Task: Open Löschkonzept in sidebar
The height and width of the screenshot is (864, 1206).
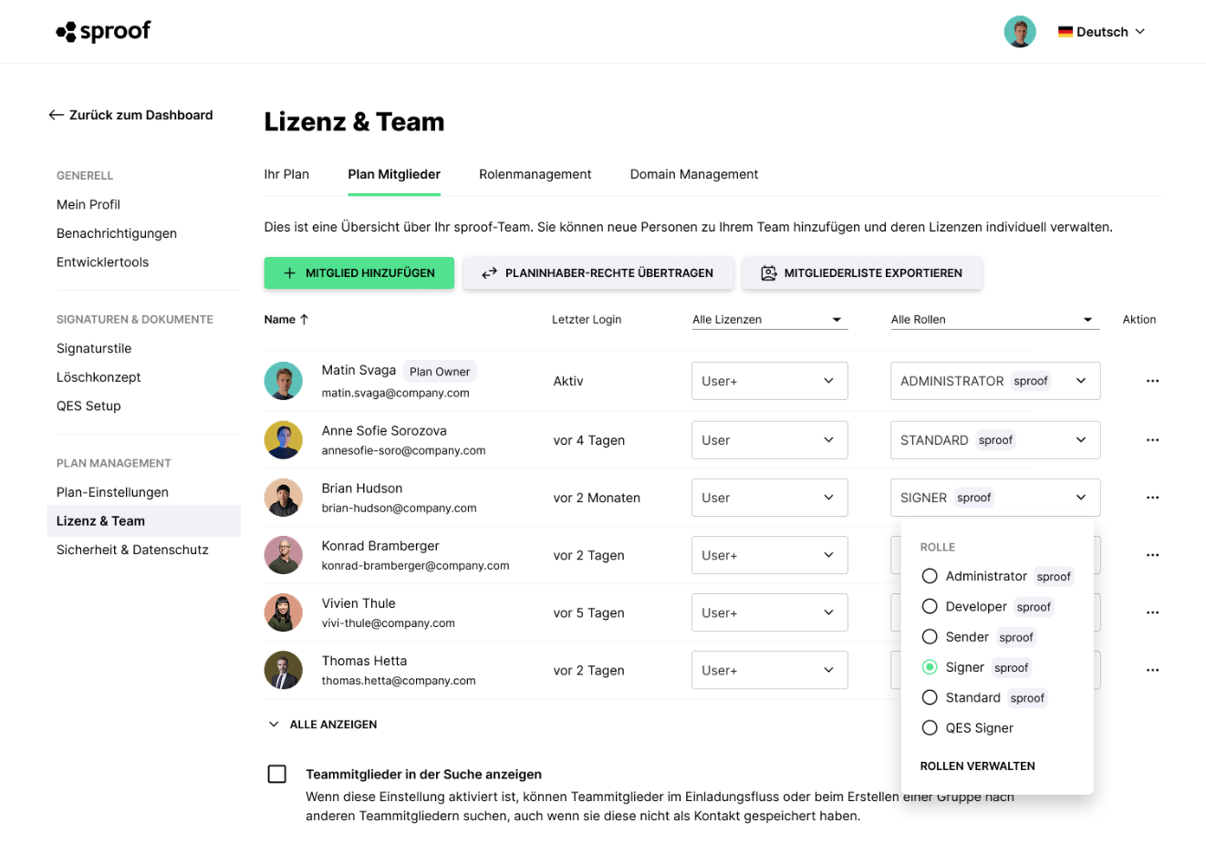Action: [99, 377]
